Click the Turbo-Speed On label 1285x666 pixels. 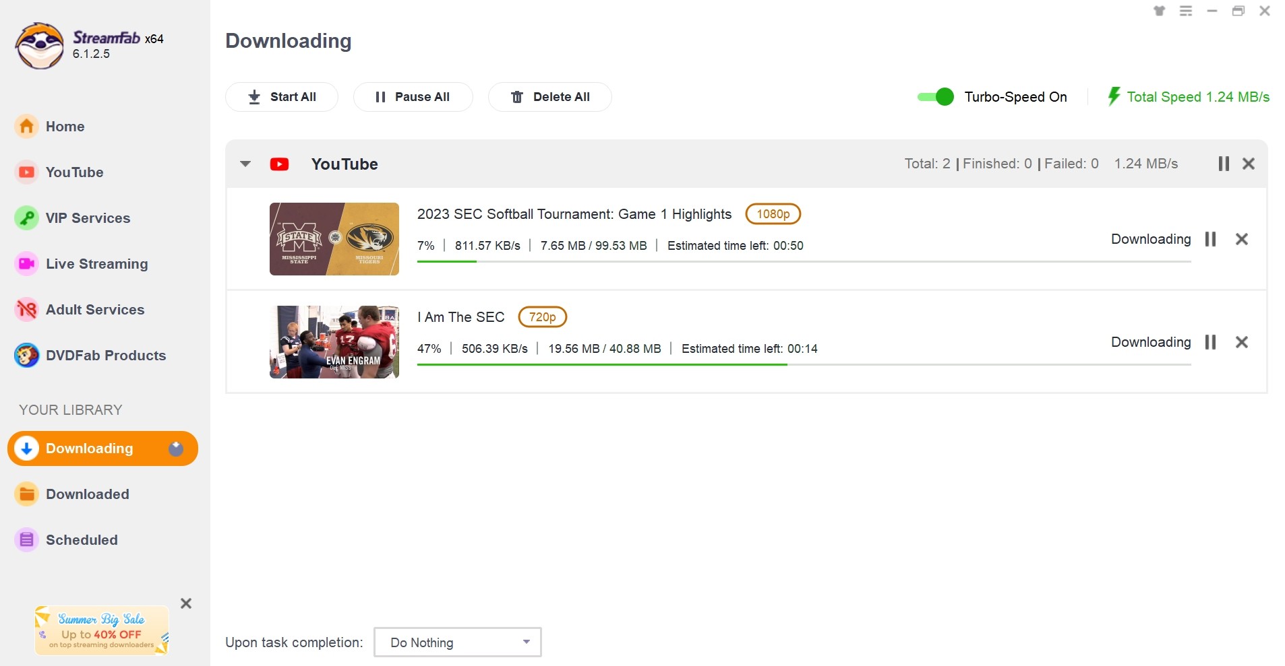1015,97
